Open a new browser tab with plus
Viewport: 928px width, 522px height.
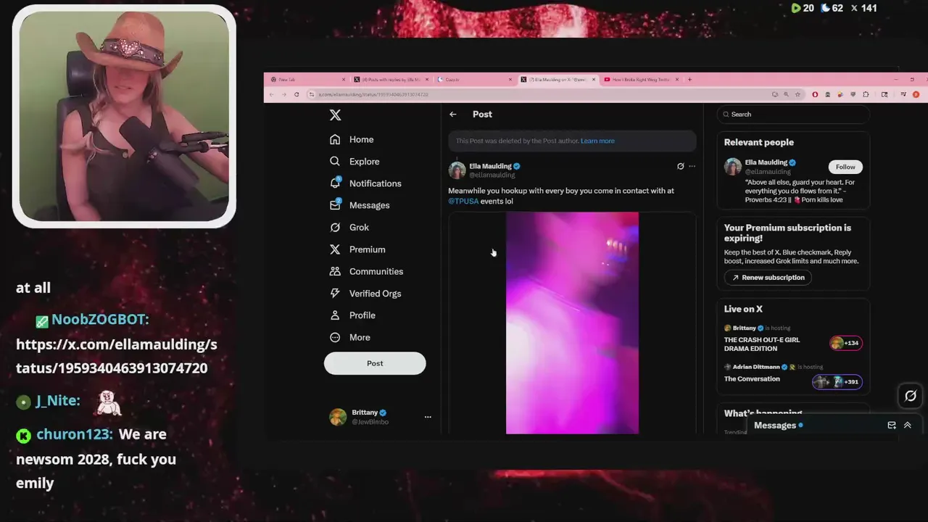pos(689,79)
